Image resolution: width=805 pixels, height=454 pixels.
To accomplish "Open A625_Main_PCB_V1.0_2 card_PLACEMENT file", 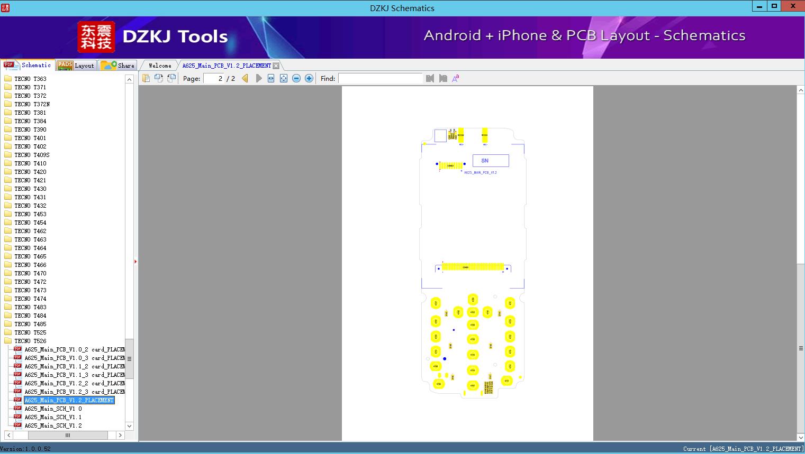I will (x=75, y=349).
